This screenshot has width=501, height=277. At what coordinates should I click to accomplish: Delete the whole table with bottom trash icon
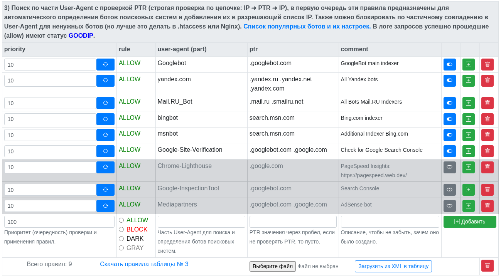[487, 265]
